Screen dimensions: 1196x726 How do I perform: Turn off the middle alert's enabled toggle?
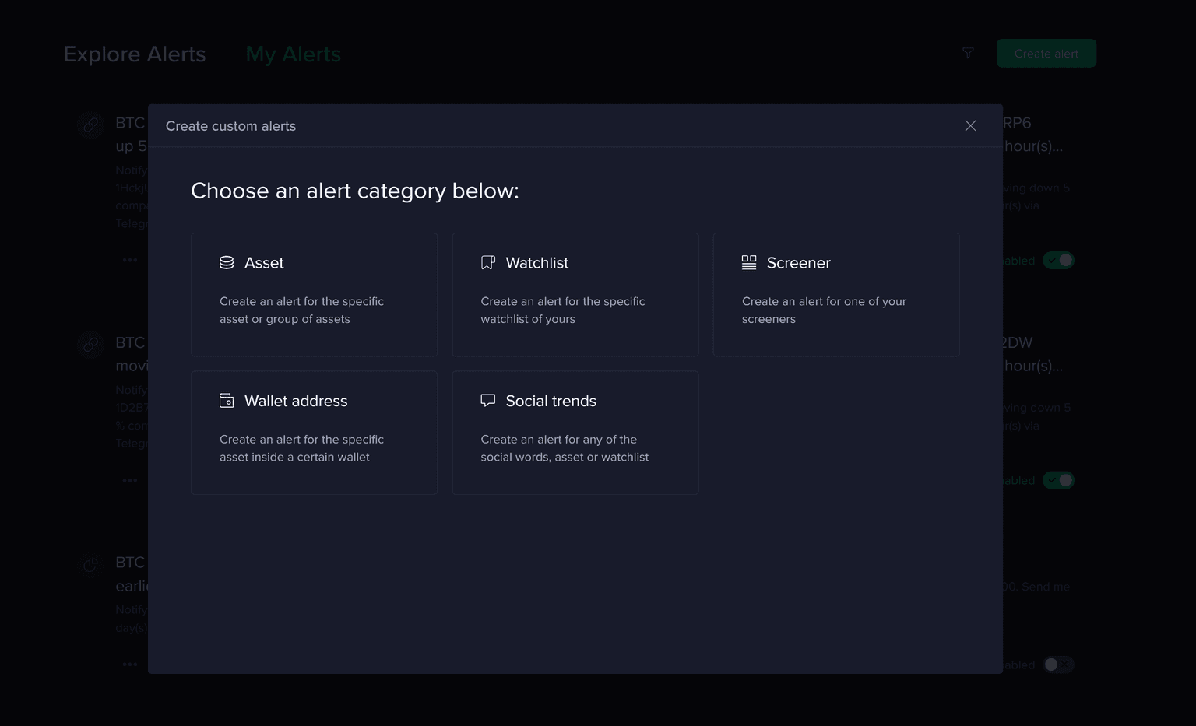[x=1058, y=481]
